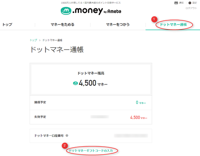Open the トップ tab

pos(7,25)
